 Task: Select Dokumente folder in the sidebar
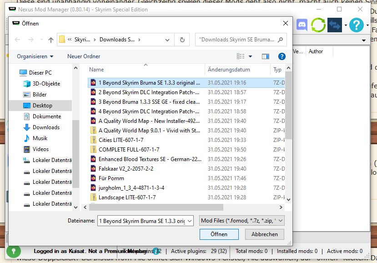[x=46, y=116]
